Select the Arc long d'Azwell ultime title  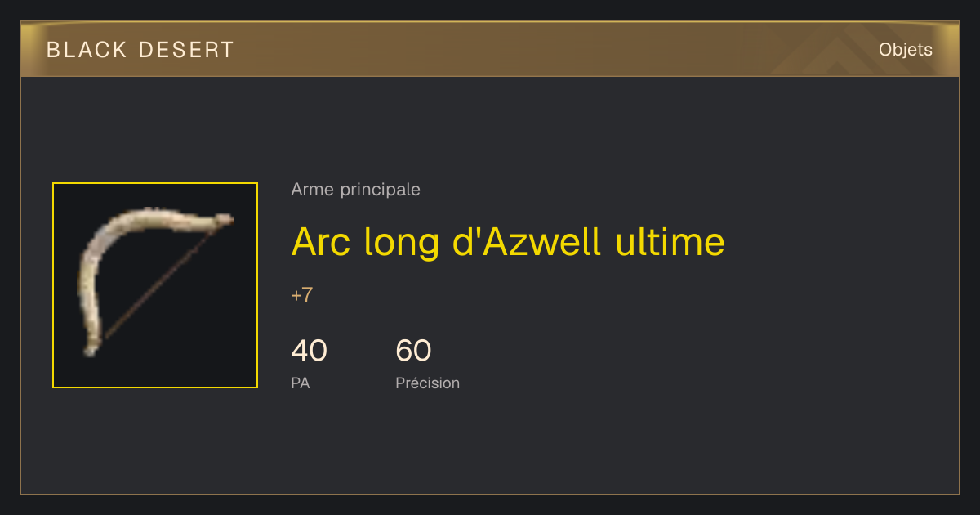(508, 241)
